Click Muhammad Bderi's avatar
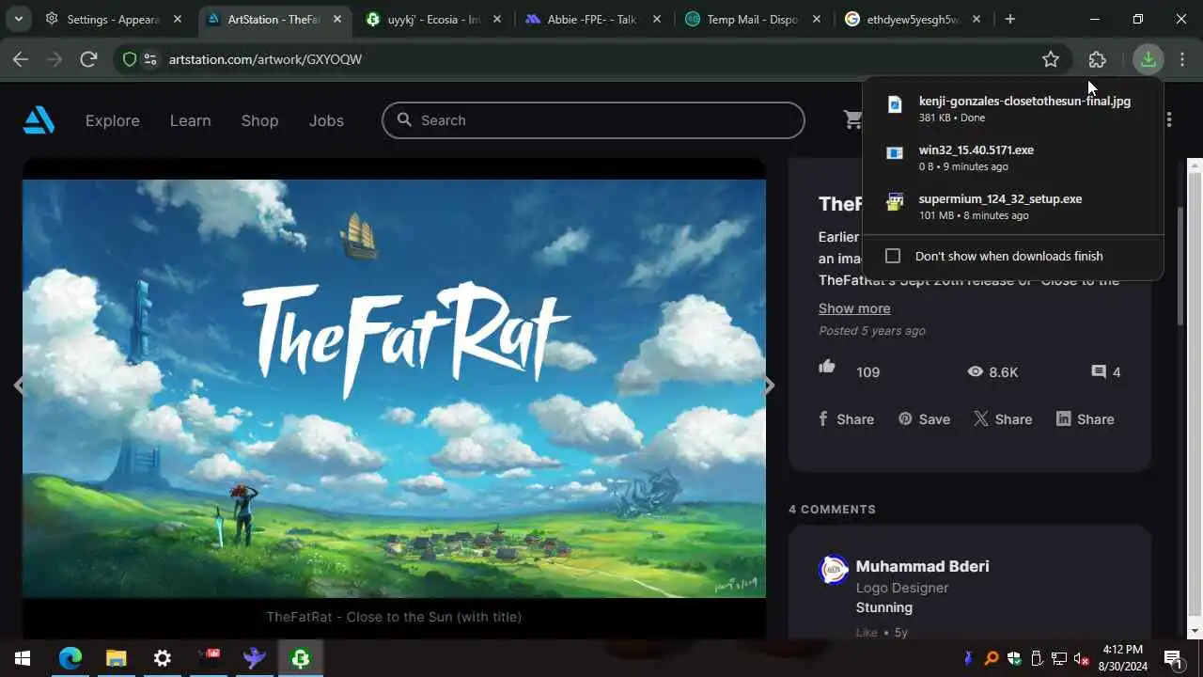 coord(834,570)
